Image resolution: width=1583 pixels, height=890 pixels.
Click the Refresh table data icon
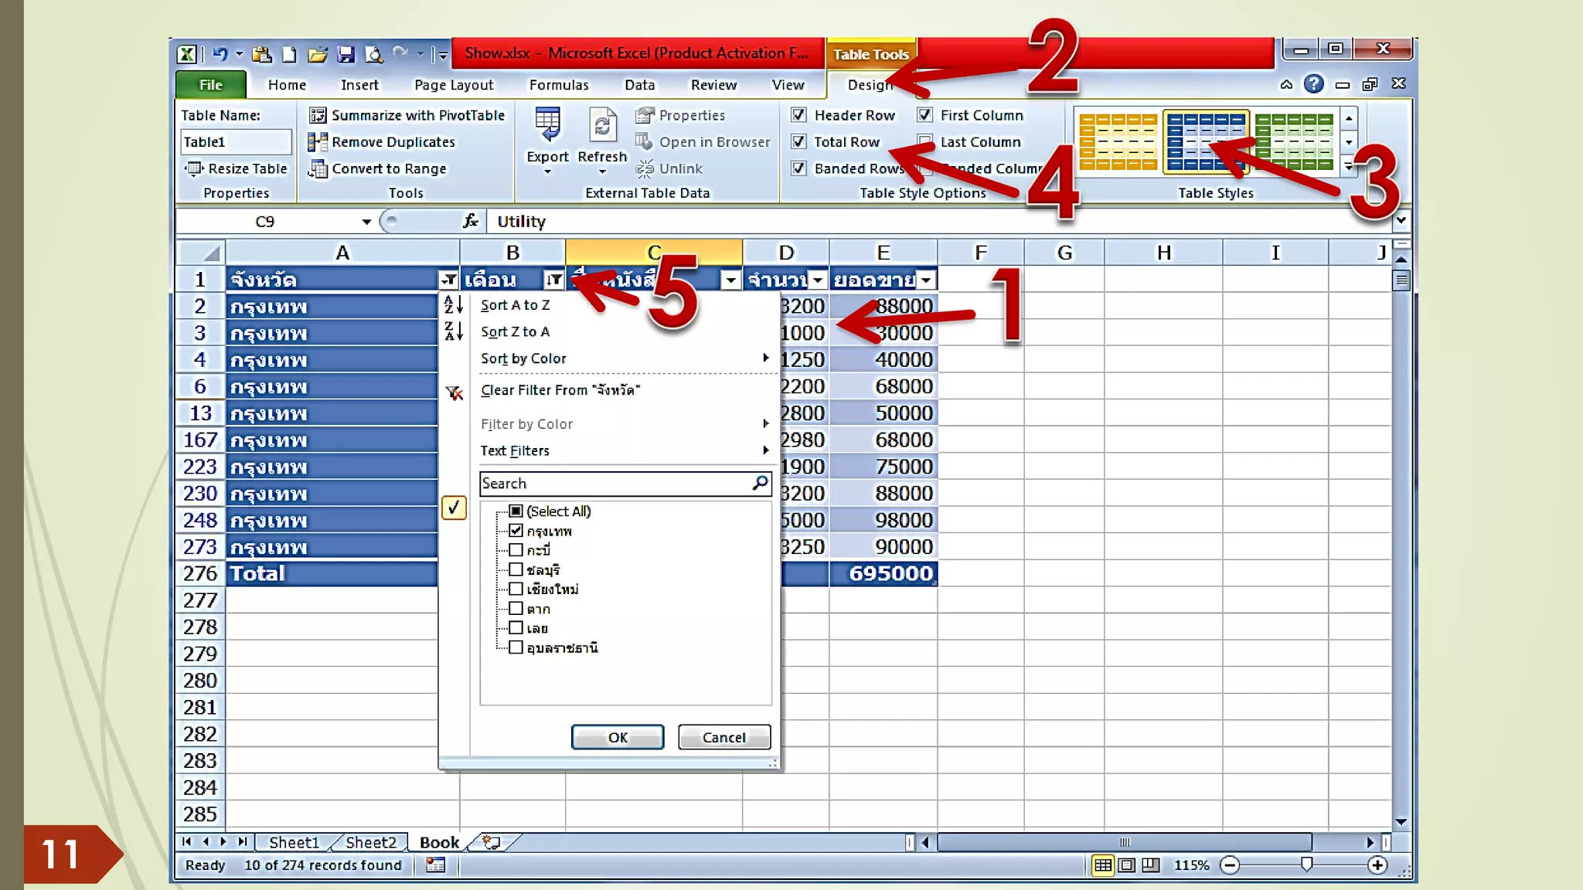tap(602, 126)
